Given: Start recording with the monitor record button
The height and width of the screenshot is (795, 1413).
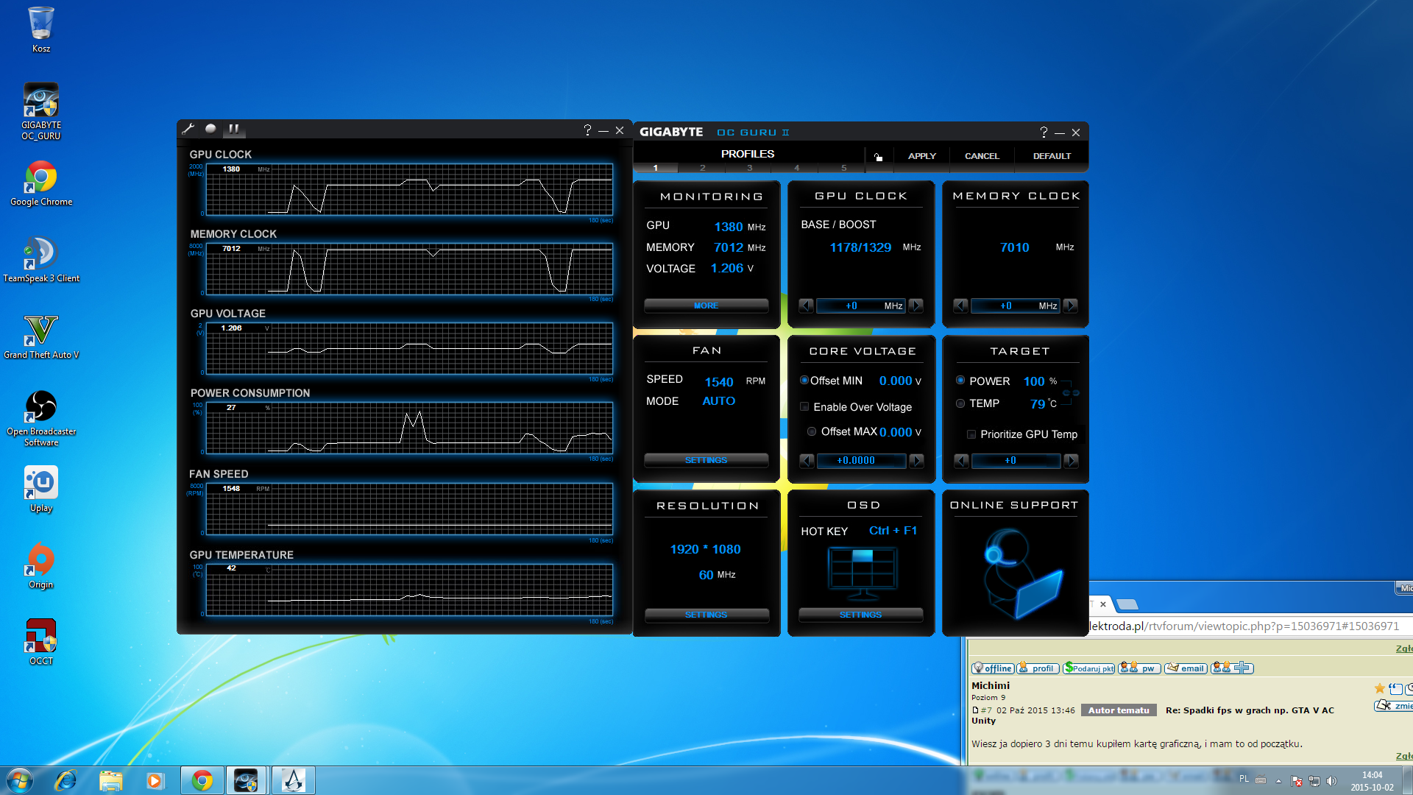Looking at the screenshot, I should pos(210,129).
